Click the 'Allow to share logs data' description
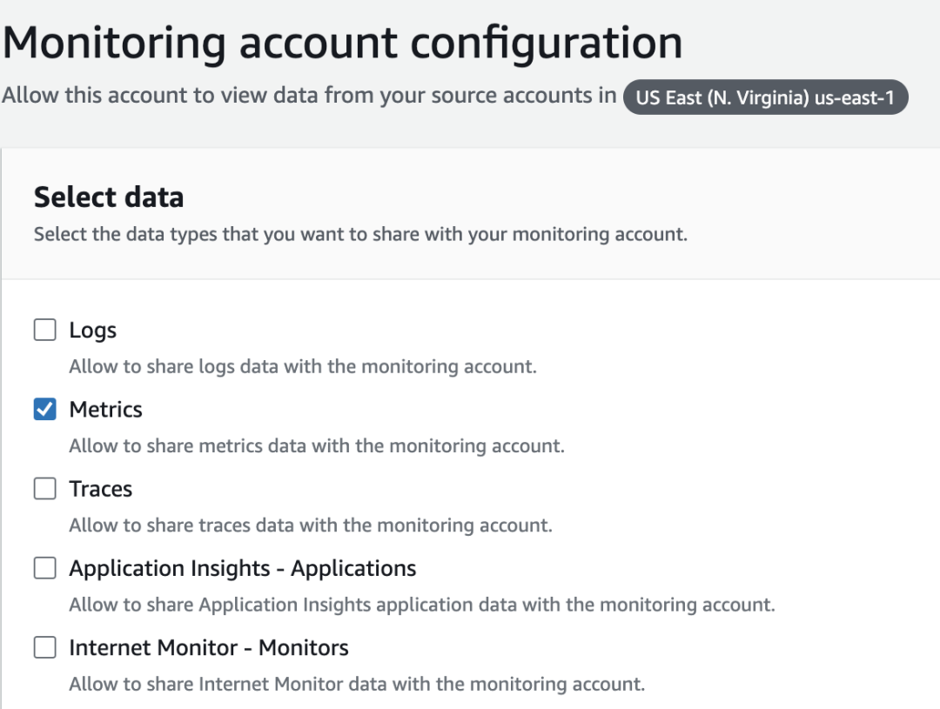Screen dimensions: 940x709 click(302, 366)
